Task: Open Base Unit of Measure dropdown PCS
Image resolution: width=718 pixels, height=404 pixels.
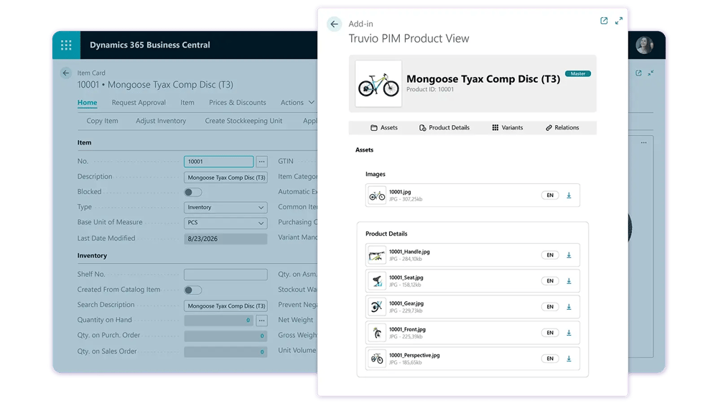Action: coord(225,223)
